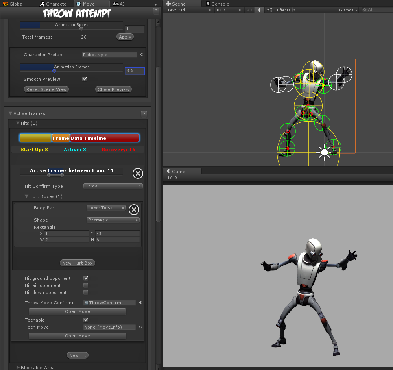
Task: Click the help icon on the Active Frames panel
Action: 145,113
